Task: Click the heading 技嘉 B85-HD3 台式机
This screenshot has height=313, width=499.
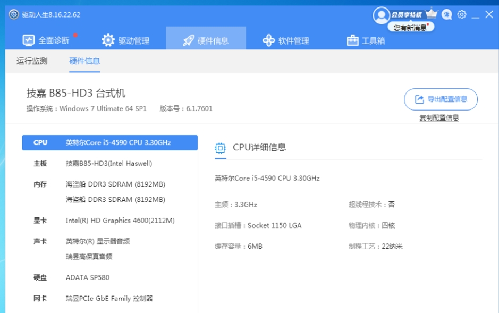Action: click(x=76, y=93)
